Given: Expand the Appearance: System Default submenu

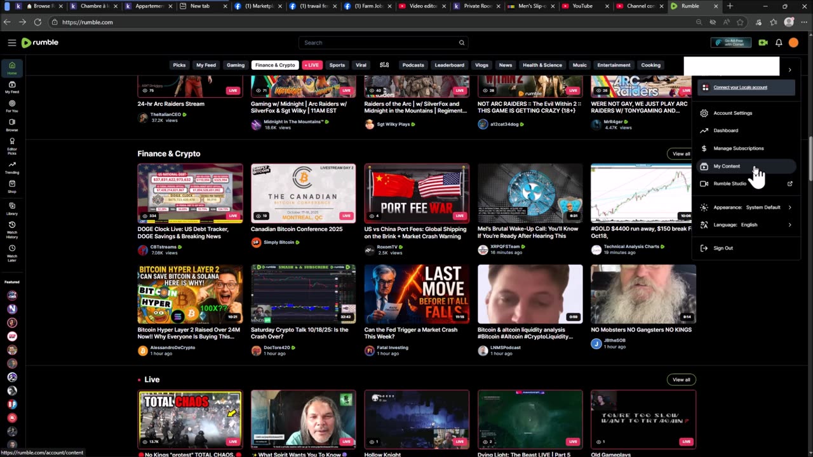Looking at the screenshot, I should 746,207.
